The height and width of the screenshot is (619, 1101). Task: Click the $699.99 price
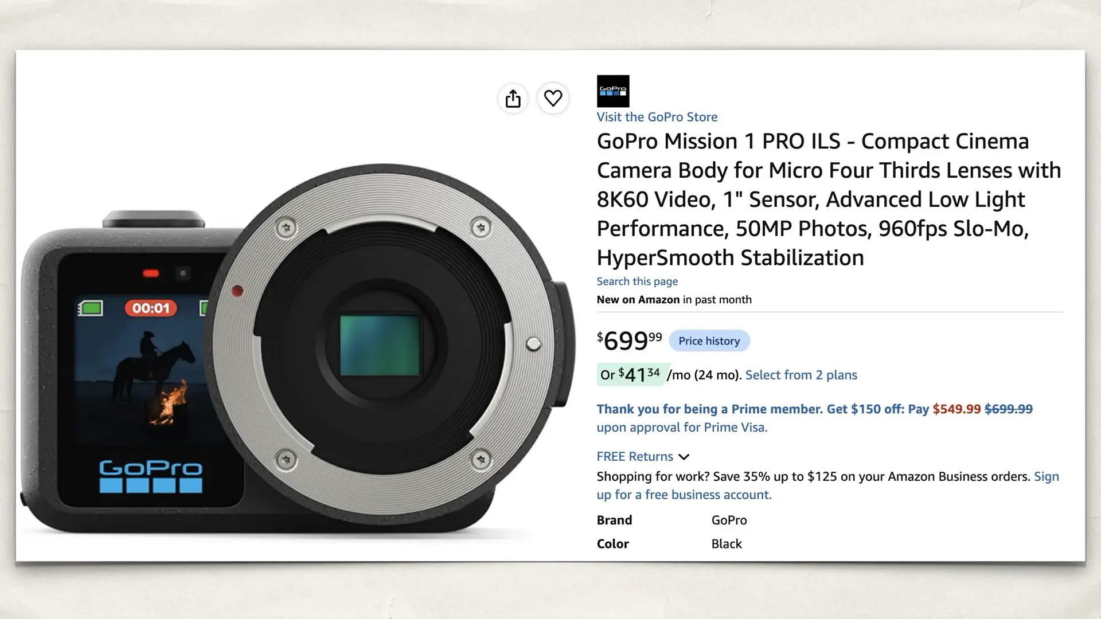click(x=629, y=340)
